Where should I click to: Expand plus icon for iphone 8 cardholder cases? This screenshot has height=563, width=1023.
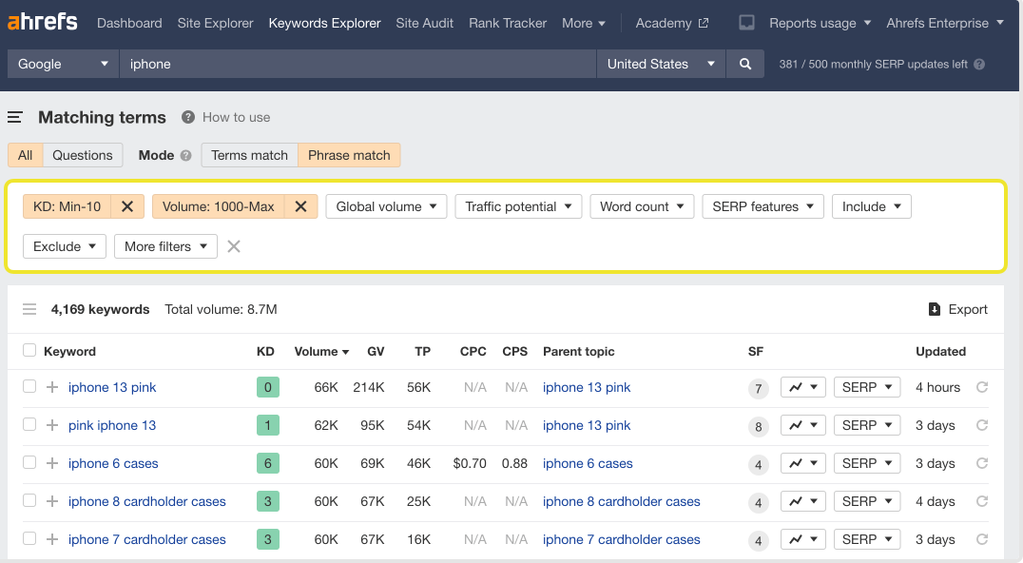[x=52, y=501]
